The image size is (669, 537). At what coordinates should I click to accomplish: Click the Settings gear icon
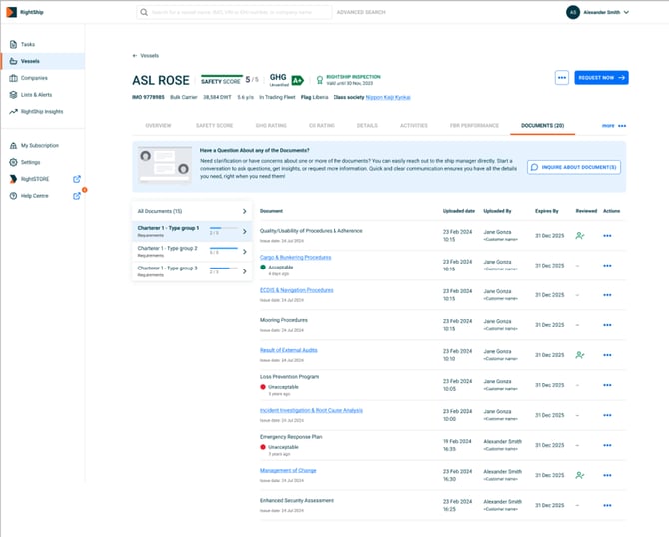click(x=13, y=162)
